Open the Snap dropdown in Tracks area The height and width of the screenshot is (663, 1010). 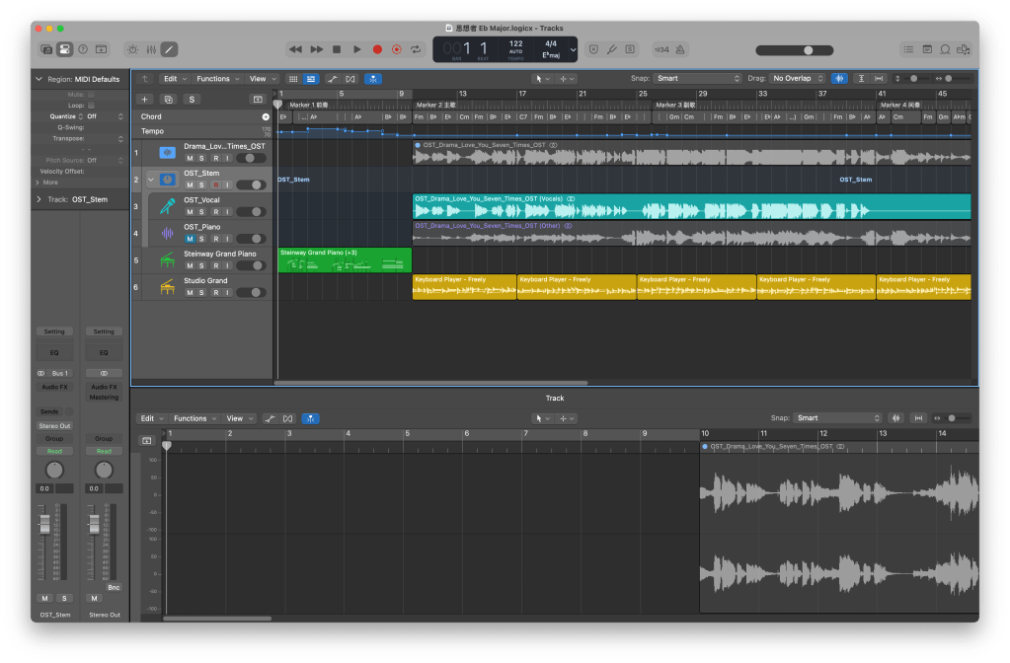point(697,78)
